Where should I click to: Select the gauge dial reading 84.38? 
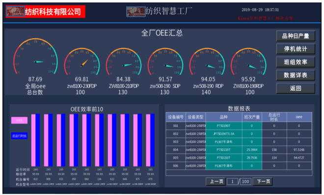pos(124,61)
